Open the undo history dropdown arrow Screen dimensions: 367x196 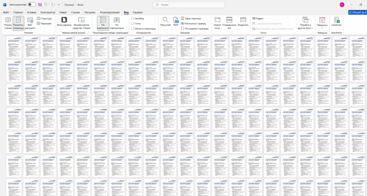point(49,5)
